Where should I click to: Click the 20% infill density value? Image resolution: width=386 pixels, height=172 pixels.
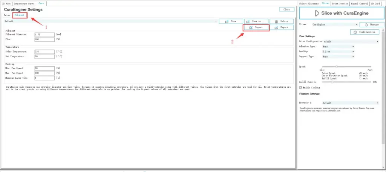tap(374, 82)
